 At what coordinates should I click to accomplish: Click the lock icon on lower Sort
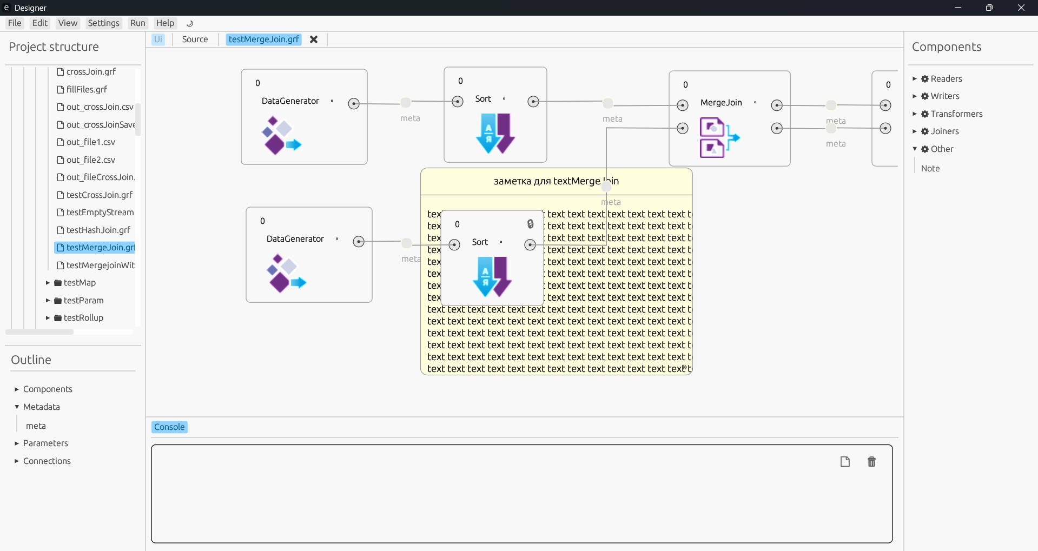point(531,224)
